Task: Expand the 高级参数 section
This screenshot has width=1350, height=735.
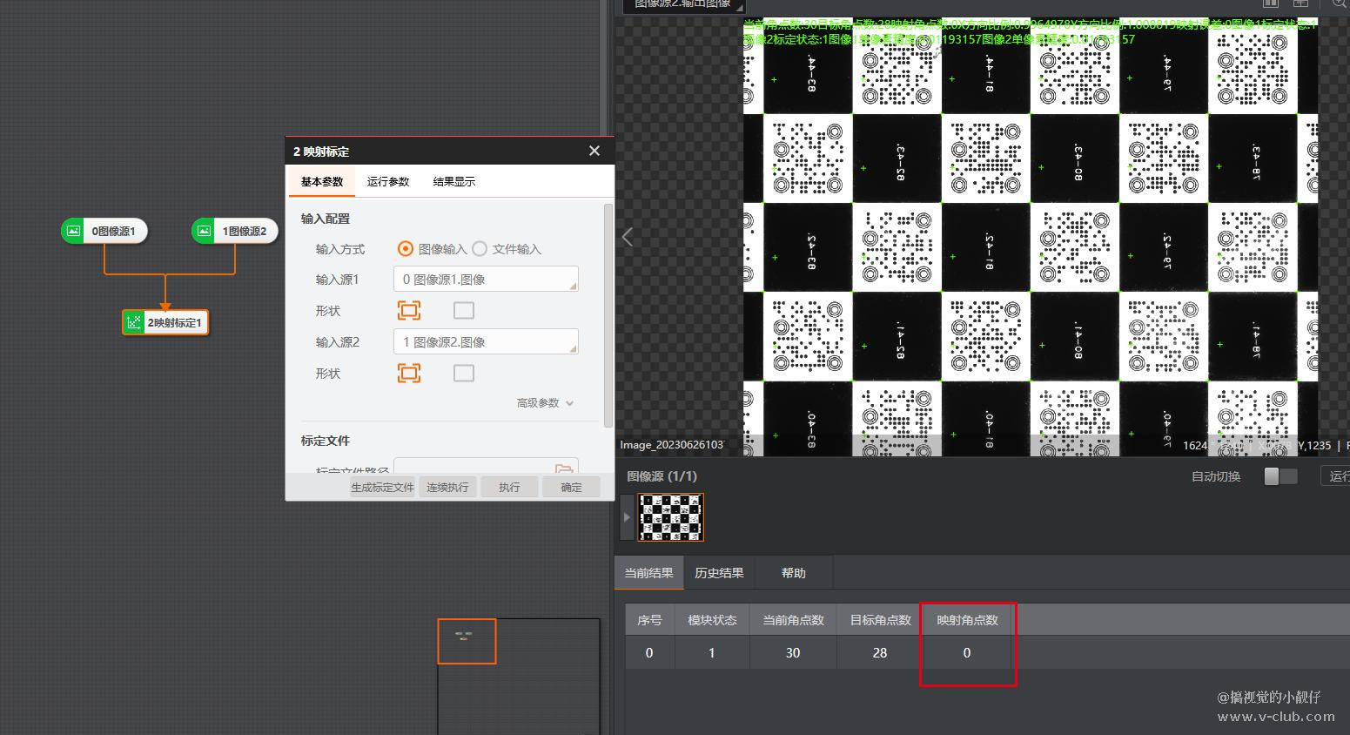Action: coord(545,403)
